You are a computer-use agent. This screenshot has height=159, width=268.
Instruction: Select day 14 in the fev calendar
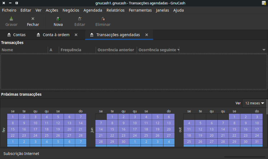coord(80,123)
